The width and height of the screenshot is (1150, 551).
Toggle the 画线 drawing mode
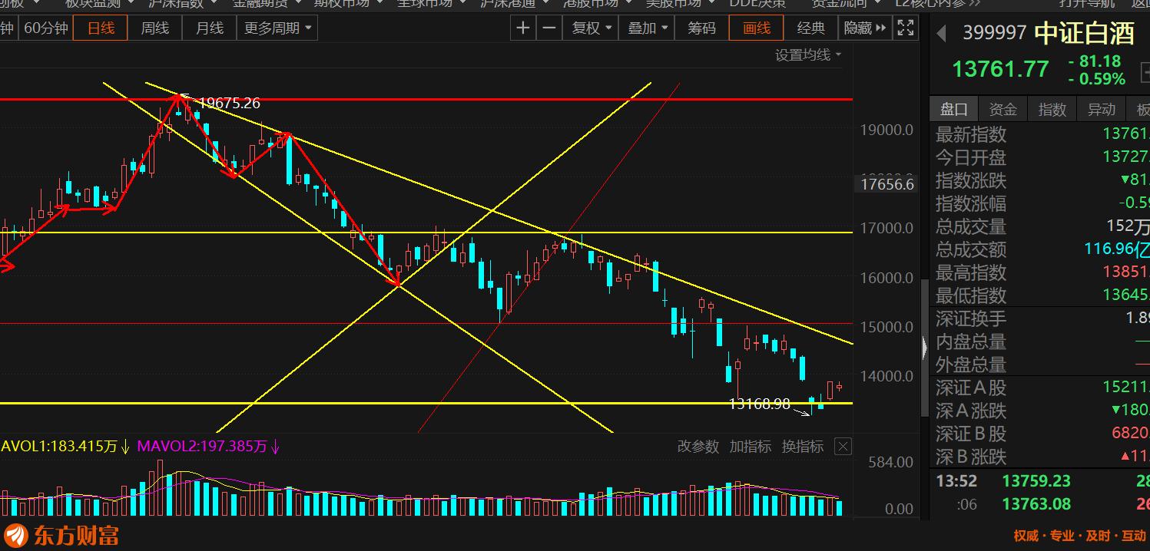pyautogui.click(x=757, y=28)
